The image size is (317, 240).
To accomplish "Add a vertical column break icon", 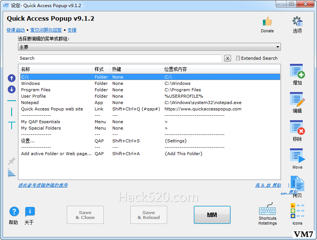I will click(x=12, y=112).
